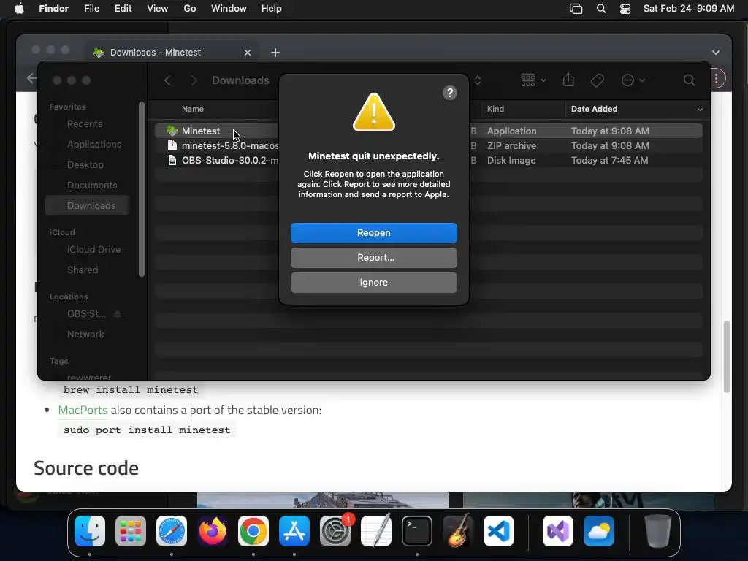This screenshot has height=561, width=748.
Task: Sort by the Name column header
Action: click(x=192, y=109)
